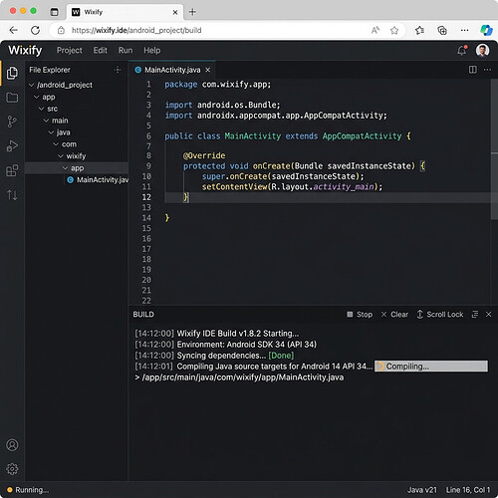Open browser collections icon
498x498 pixels.
(442, 30)
